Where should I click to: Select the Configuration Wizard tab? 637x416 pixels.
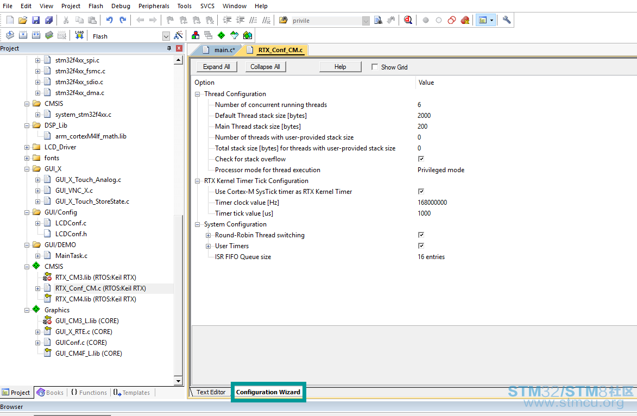coord(268,392)
